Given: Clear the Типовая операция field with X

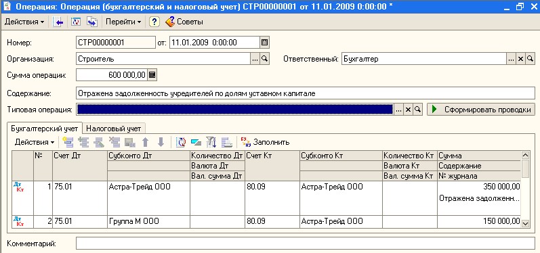Looking at the screenshot, I should pos(408,110).
